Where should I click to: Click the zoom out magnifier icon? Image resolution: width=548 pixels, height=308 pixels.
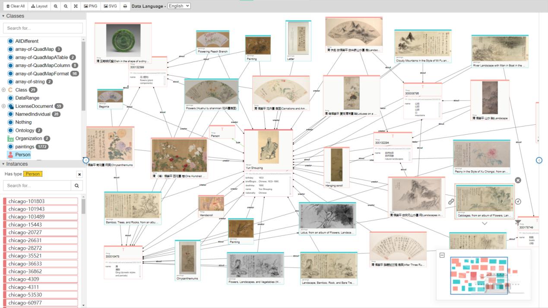[x=66, y=6]
